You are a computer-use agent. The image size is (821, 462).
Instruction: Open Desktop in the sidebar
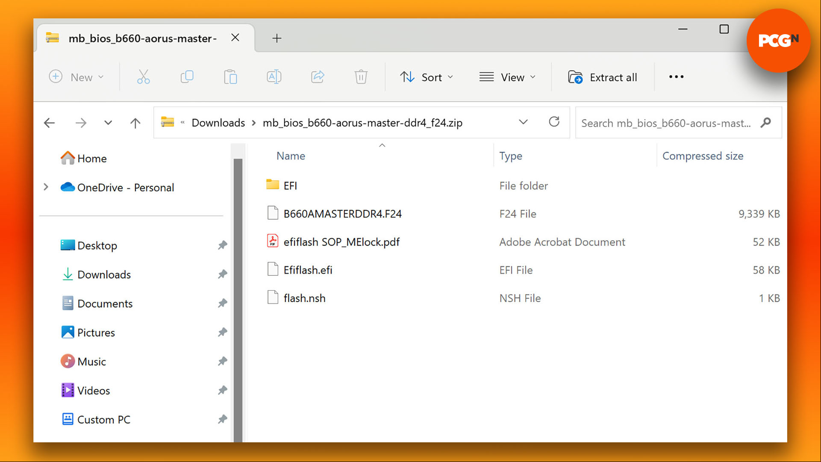[x=89, y=245]
